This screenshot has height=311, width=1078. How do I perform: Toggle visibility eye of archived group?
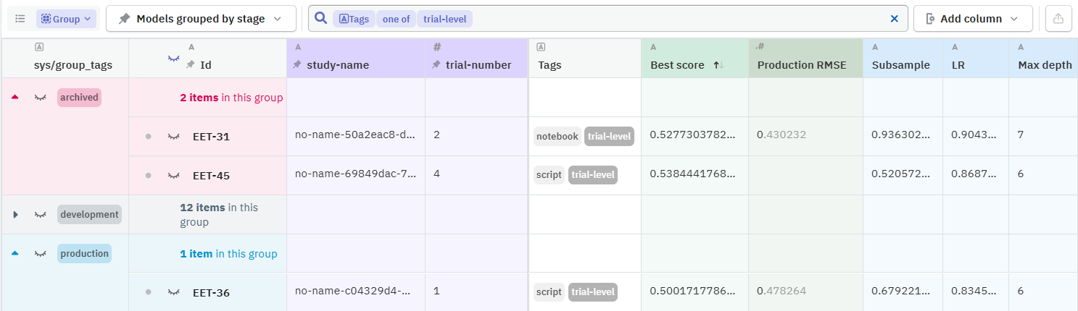41,97
